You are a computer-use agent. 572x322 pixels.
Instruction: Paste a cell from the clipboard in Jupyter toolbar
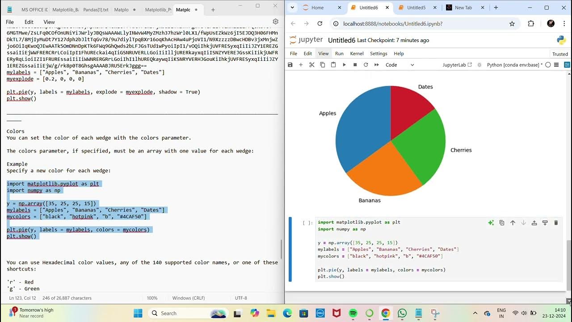[333, 65]
